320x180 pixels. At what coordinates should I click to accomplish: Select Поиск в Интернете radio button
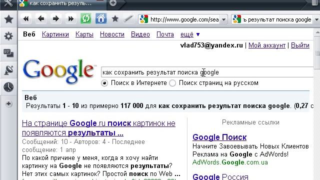tap(104, 83)
